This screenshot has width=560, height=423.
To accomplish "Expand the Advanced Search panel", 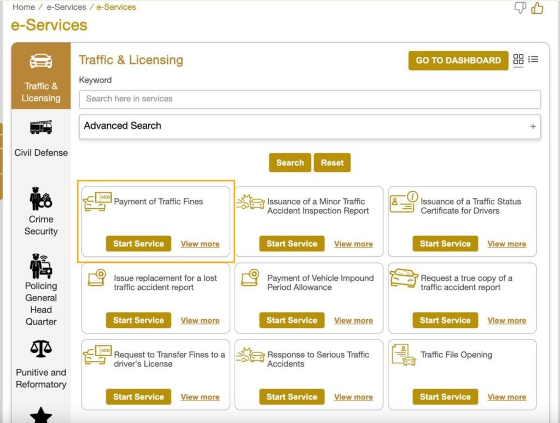I will coord(532,126).
